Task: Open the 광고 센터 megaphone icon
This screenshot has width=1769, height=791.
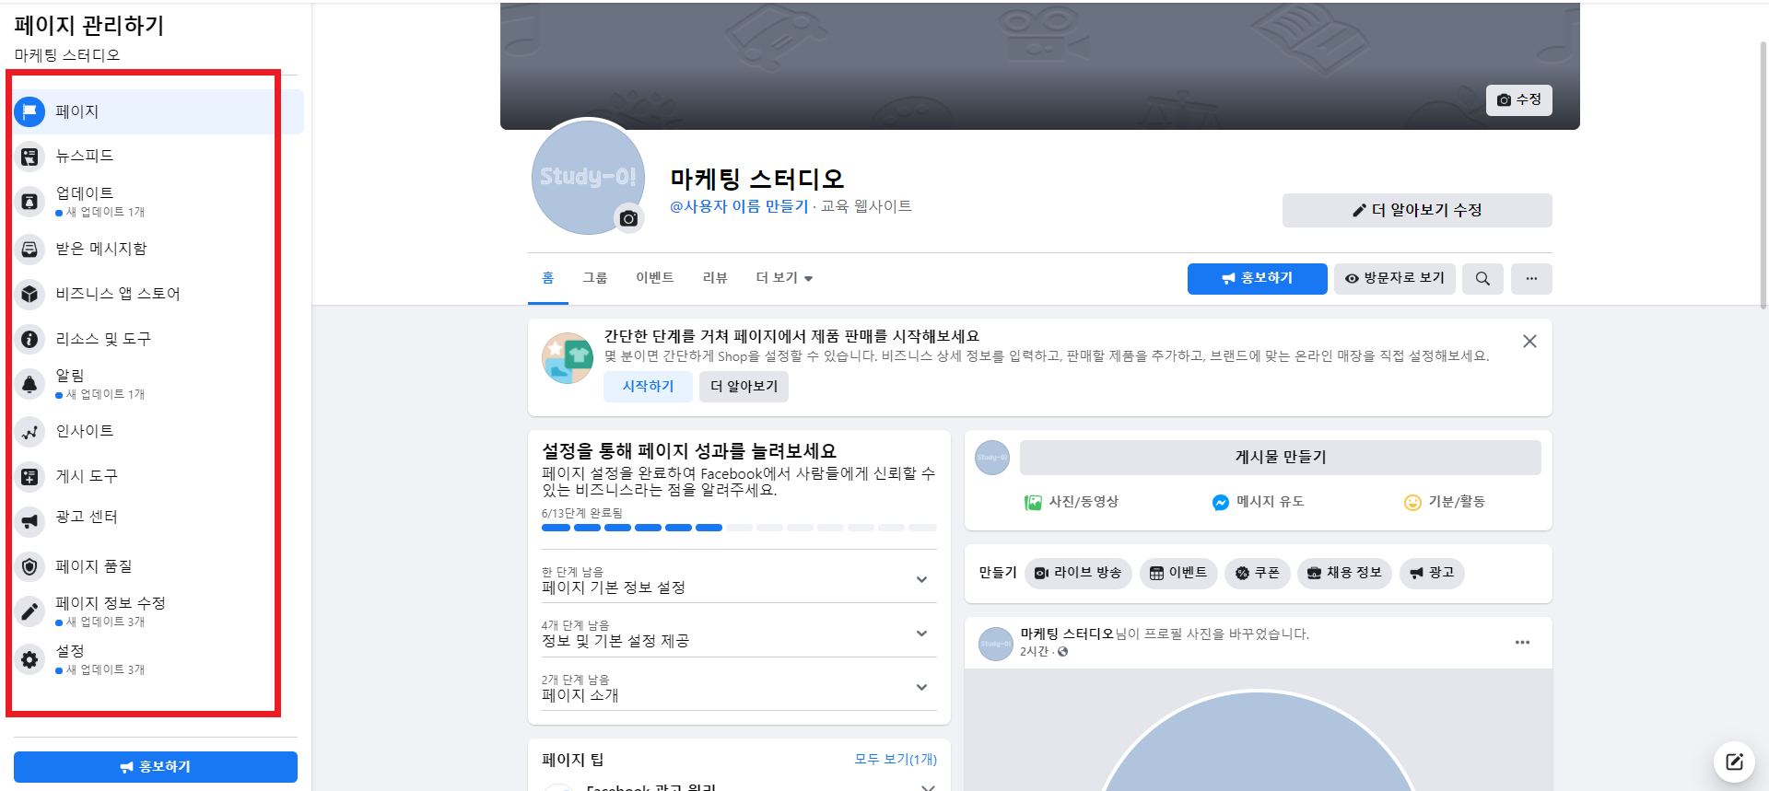Action: (29, 521)
